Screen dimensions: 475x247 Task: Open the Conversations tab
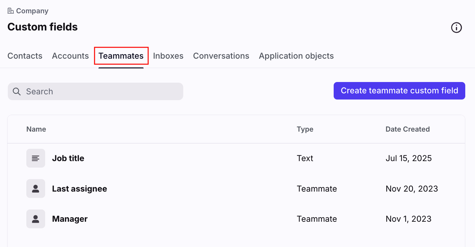click(221, 56)
